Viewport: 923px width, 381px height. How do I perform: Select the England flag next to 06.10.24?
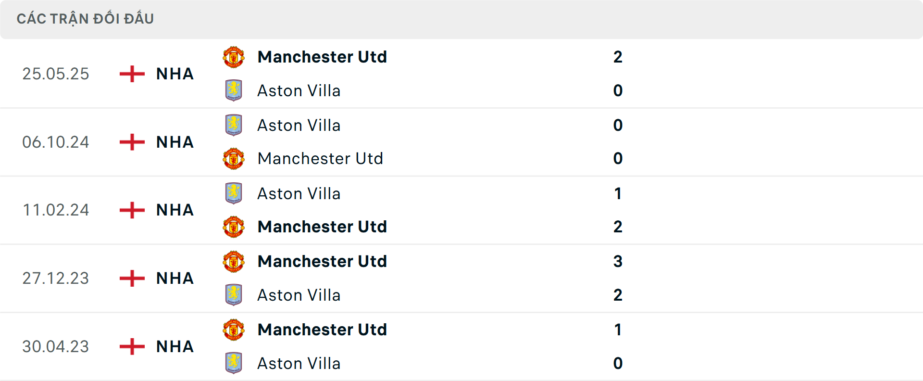pyautogui.click(x=131, y=142)
